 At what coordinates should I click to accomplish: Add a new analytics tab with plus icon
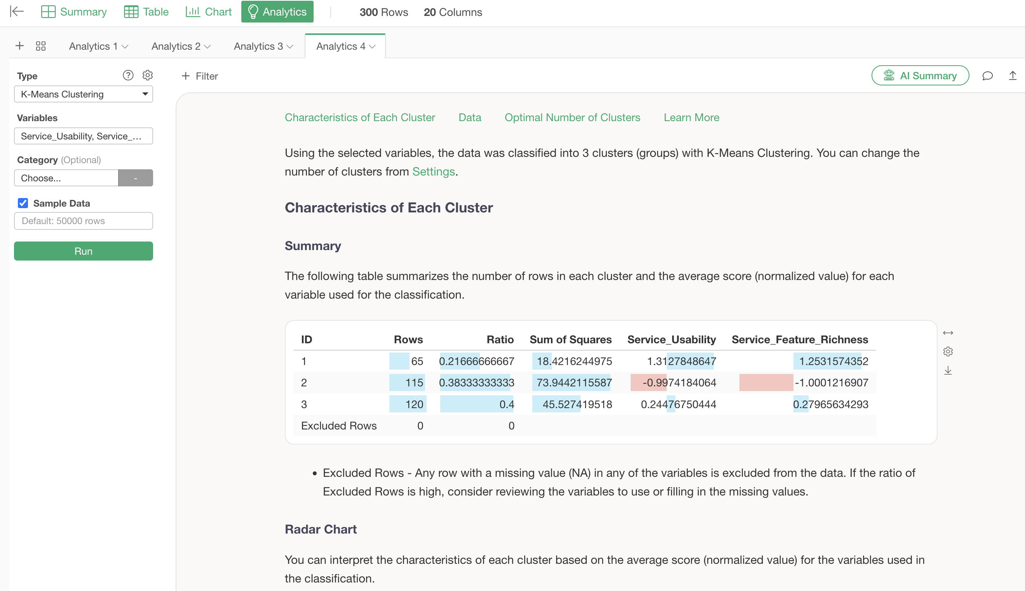(x=19, y=46)
